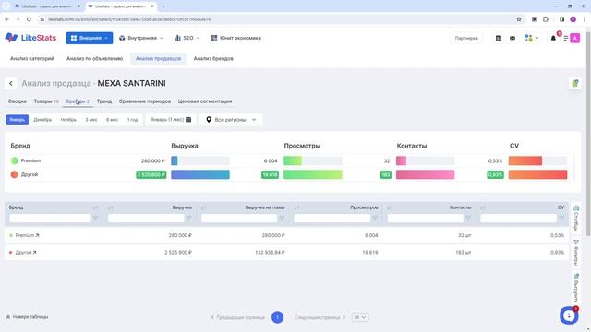
Task: Open the Все регионы region dropdown
Action: pyautogui.click(x=231, y=120)
